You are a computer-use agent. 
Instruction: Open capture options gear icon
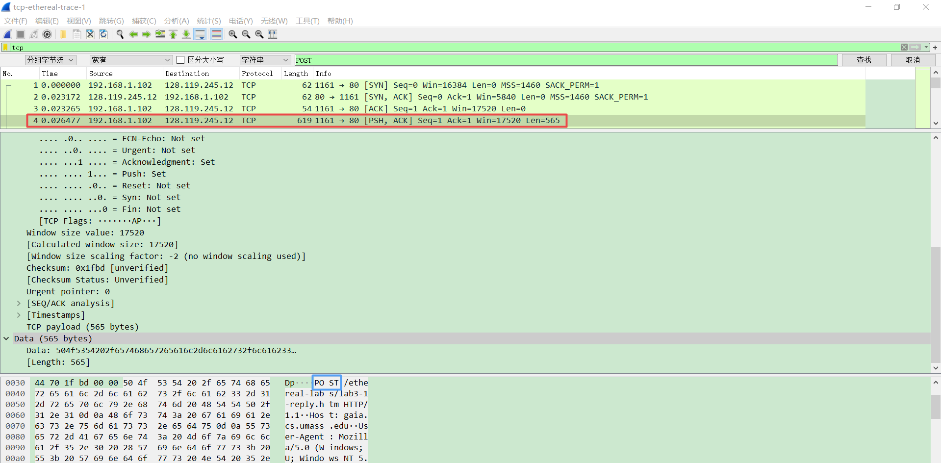(x=47, y=34)
